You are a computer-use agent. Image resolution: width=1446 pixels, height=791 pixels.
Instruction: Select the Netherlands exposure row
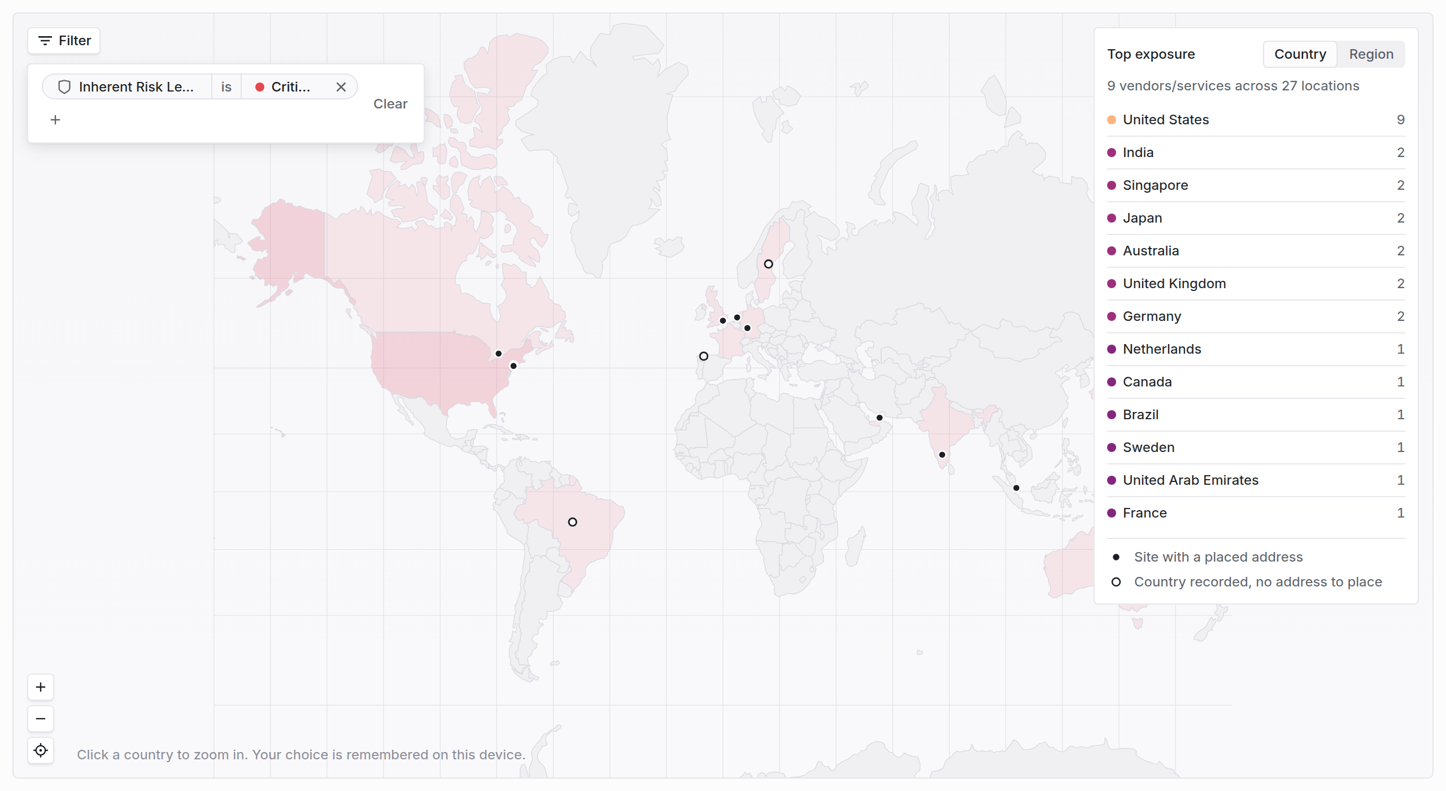tap(1256, 349)
